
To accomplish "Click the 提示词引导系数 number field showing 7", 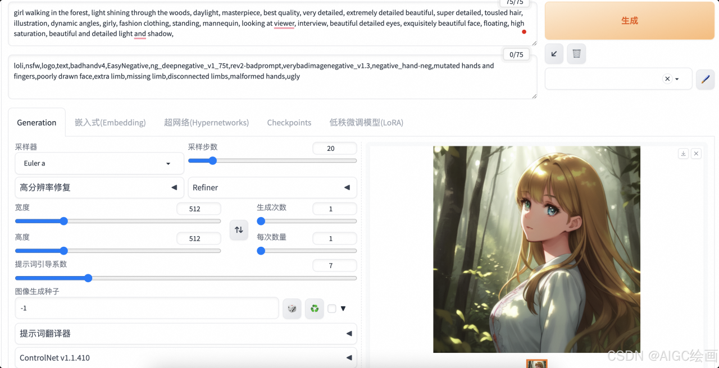I will (x=334, y=265).
